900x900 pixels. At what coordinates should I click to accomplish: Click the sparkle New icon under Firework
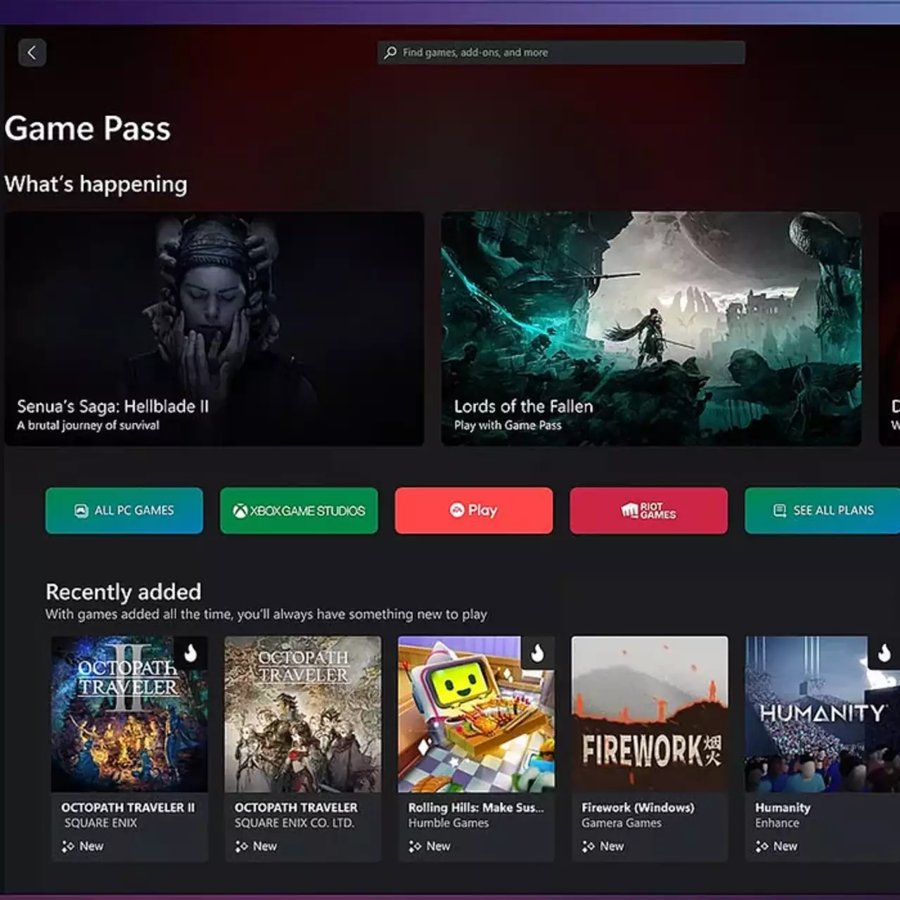589,847
